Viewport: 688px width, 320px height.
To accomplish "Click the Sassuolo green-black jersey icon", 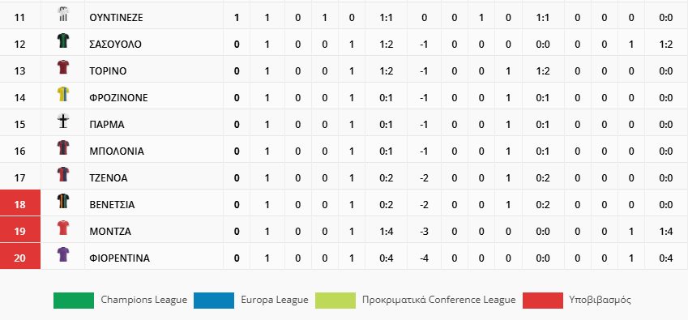I will 63,41.
